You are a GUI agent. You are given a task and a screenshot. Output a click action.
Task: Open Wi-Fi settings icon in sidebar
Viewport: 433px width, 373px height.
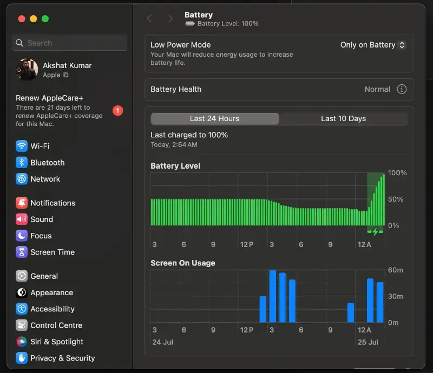point(22,146)
